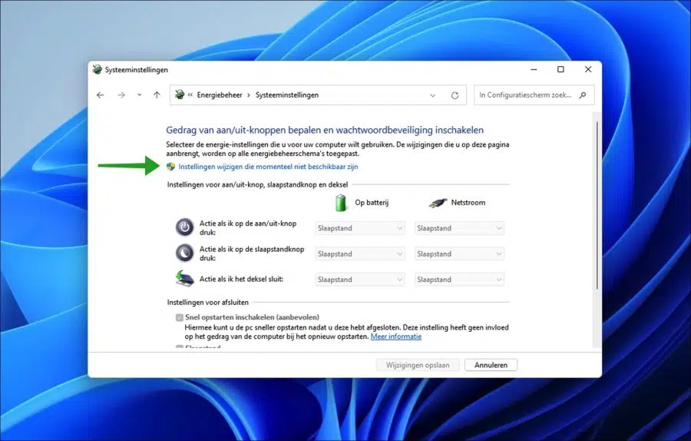
Task: Open slaapstandknop Netstroom dropdown
Action: coord(459,254)
